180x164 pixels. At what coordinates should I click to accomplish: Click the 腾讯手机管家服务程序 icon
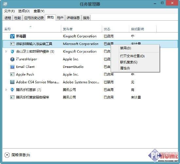click(x=12, y=97)
